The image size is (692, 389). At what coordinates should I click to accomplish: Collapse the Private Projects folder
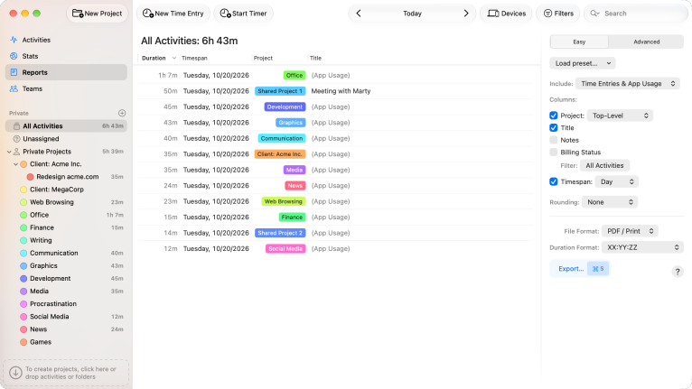pyautogui.click(x=9, y=152)
